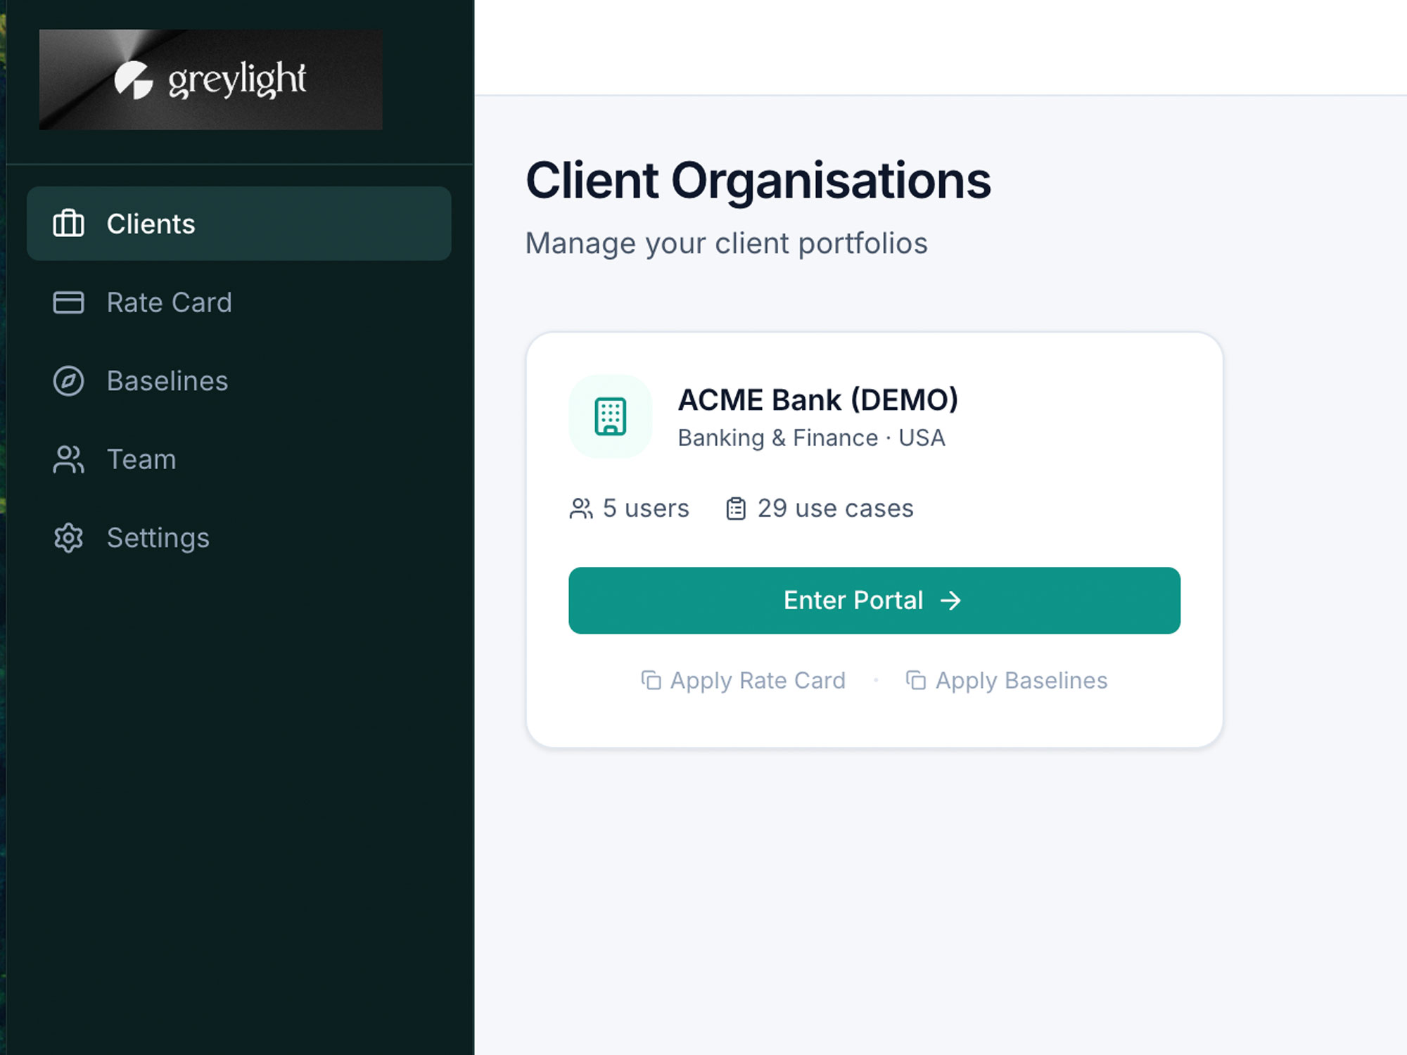The height and width of the screenshot is (1055, 1407).
Task: Click the users icon beside '5 users'
Action: [581, 509]
